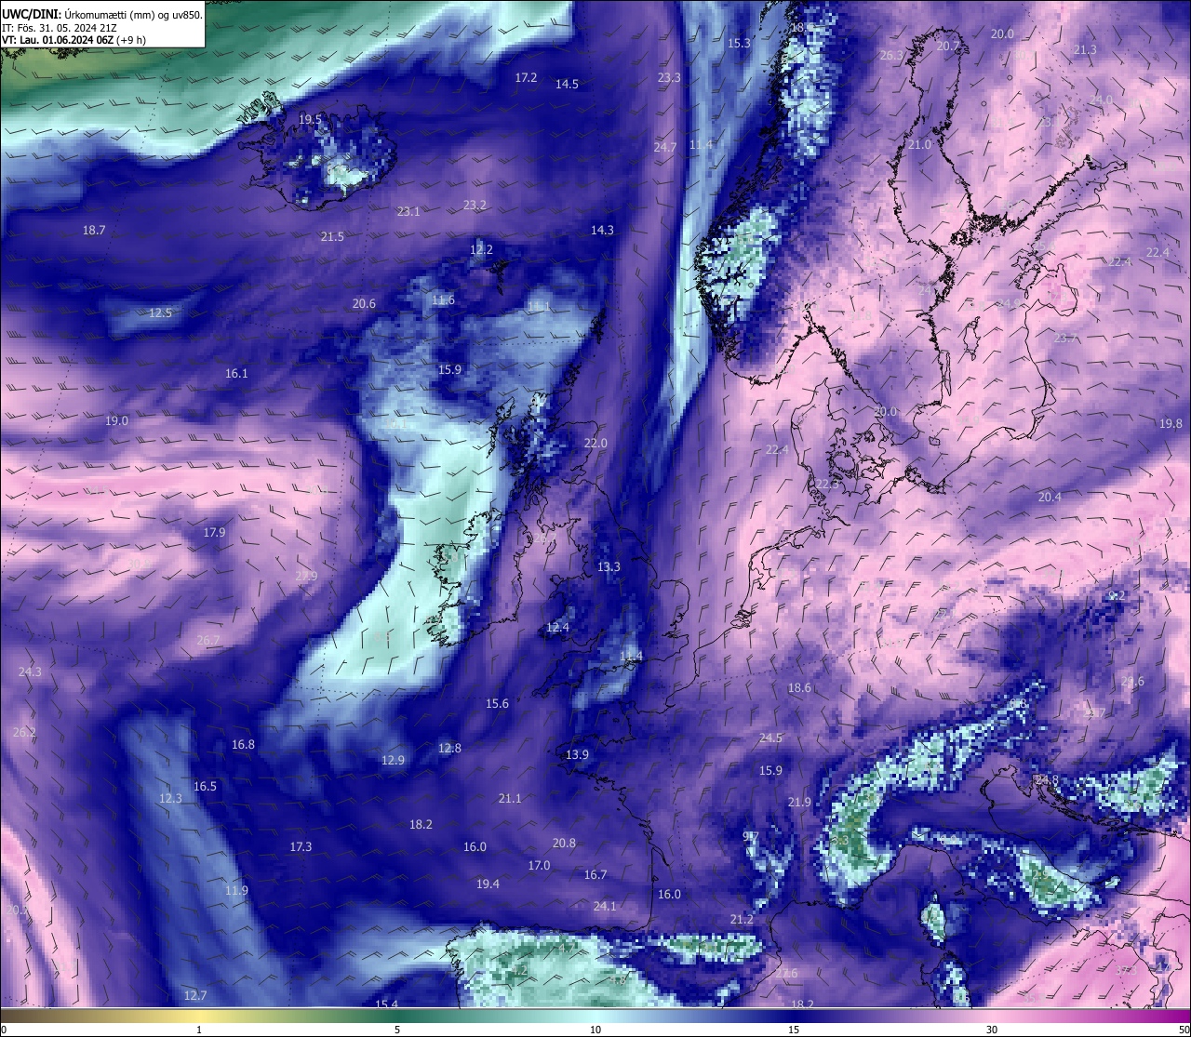Click the value 12.2 on the map
1191x1037 pixels.
coord(481,250)
